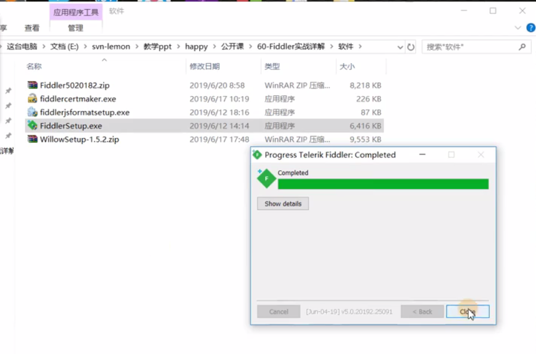The height and width of the screenshot is (354, 536).
Task: Click the pin icon next to Fiddler5020182.zip row
Action: coord(8,91)
